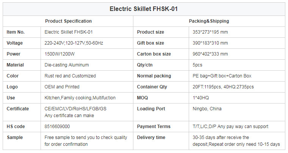Click the Electric Skillet FHSK-01 table title
The width and height of the screenshot is (288, 153).
[x=144, y=9]
